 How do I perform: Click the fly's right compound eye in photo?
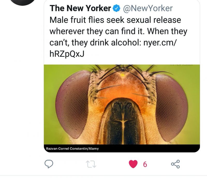point(172,108)
